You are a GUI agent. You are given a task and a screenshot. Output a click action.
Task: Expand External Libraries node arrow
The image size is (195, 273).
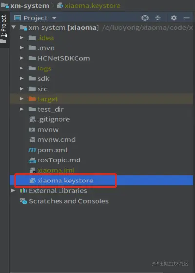pos(13,190)
